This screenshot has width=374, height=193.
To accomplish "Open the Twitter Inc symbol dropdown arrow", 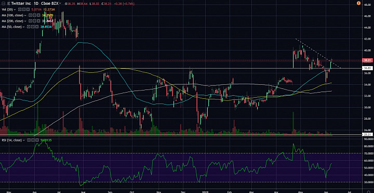I will point(60,3).
